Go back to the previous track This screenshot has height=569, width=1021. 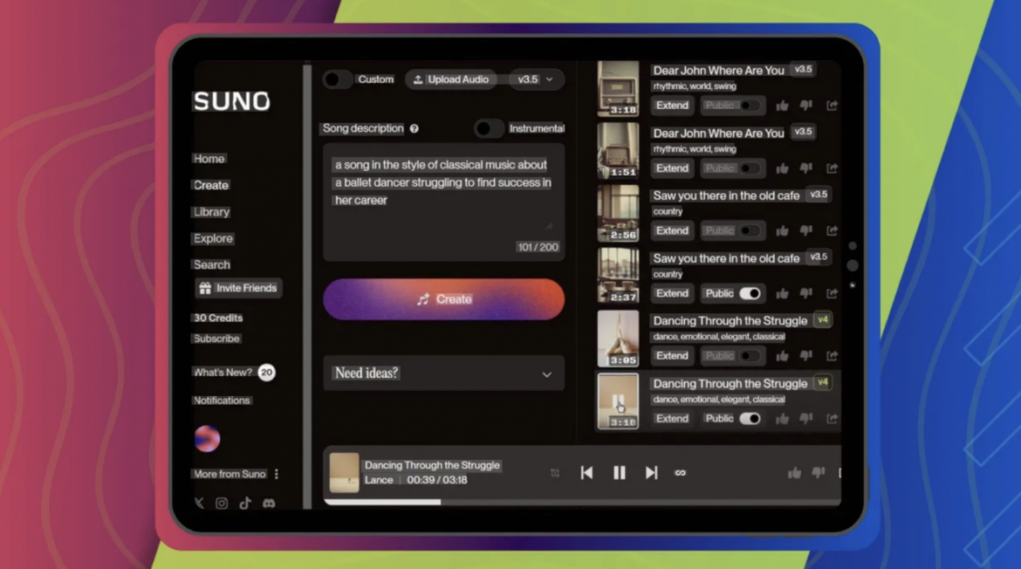click(586, 472)
